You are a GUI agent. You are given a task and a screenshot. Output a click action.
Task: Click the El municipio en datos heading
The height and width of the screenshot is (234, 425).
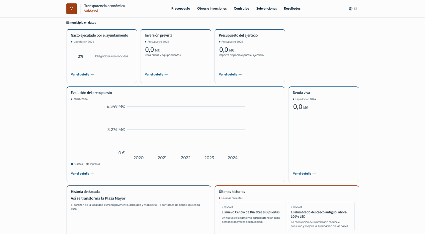[81, 23]
